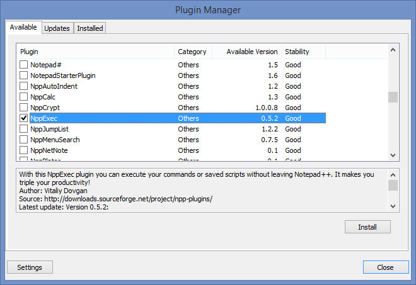Click the description box scrollbar thumb
Viewport: 416px width, 285px height.
pyautogui.click(x=393, y=185)
